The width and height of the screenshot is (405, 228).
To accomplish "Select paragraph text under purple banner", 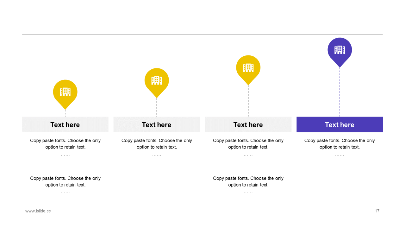I will point(340,148).
